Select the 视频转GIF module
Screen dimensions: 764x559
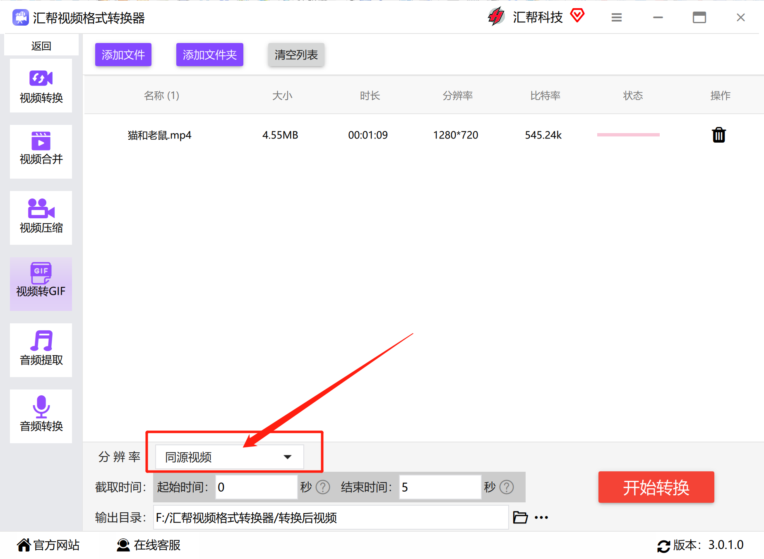41,284
